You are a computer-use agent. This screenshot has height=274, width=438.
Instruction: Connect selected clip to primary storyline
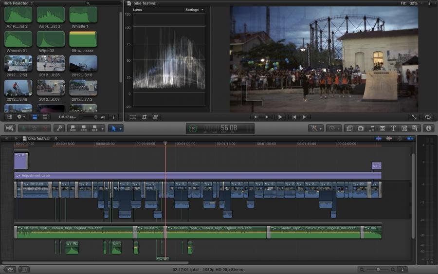(73, 128)
